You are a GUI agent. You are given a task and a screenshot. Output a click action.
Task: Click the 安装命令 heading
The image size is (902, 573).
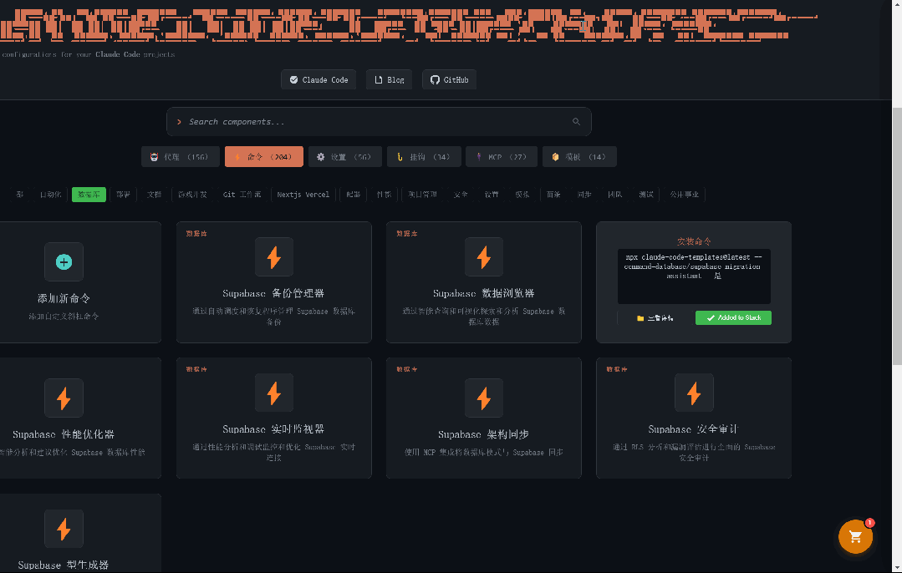click(x=694, y=241)
